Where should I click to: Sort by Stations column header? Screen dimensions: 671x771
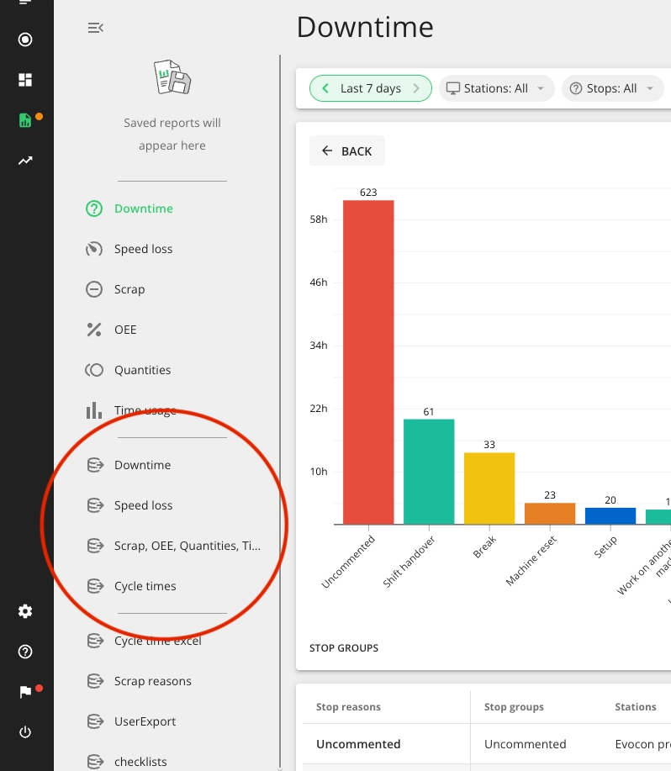[635, 706]
